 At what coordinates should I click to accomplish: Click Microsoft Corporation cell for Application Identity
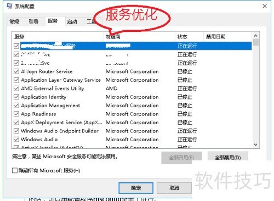point(132,97)
